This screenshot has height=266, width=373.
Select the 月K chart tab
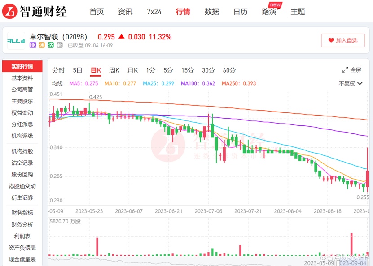(x=132, y=70)
